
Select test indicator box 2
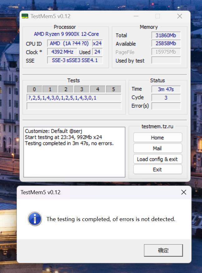[x=66, y=89]
